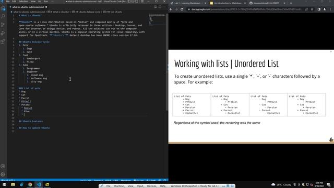This screenshot has width=334, height=188.
Task: Open the Extensions view in VS Code
Action: (x=3, y=41)
